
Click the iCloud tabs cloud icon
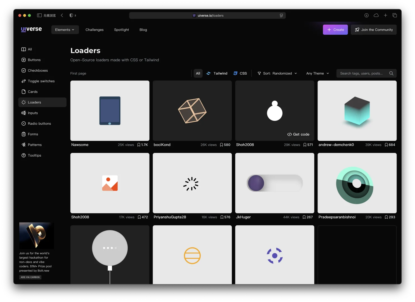point(376,15)
